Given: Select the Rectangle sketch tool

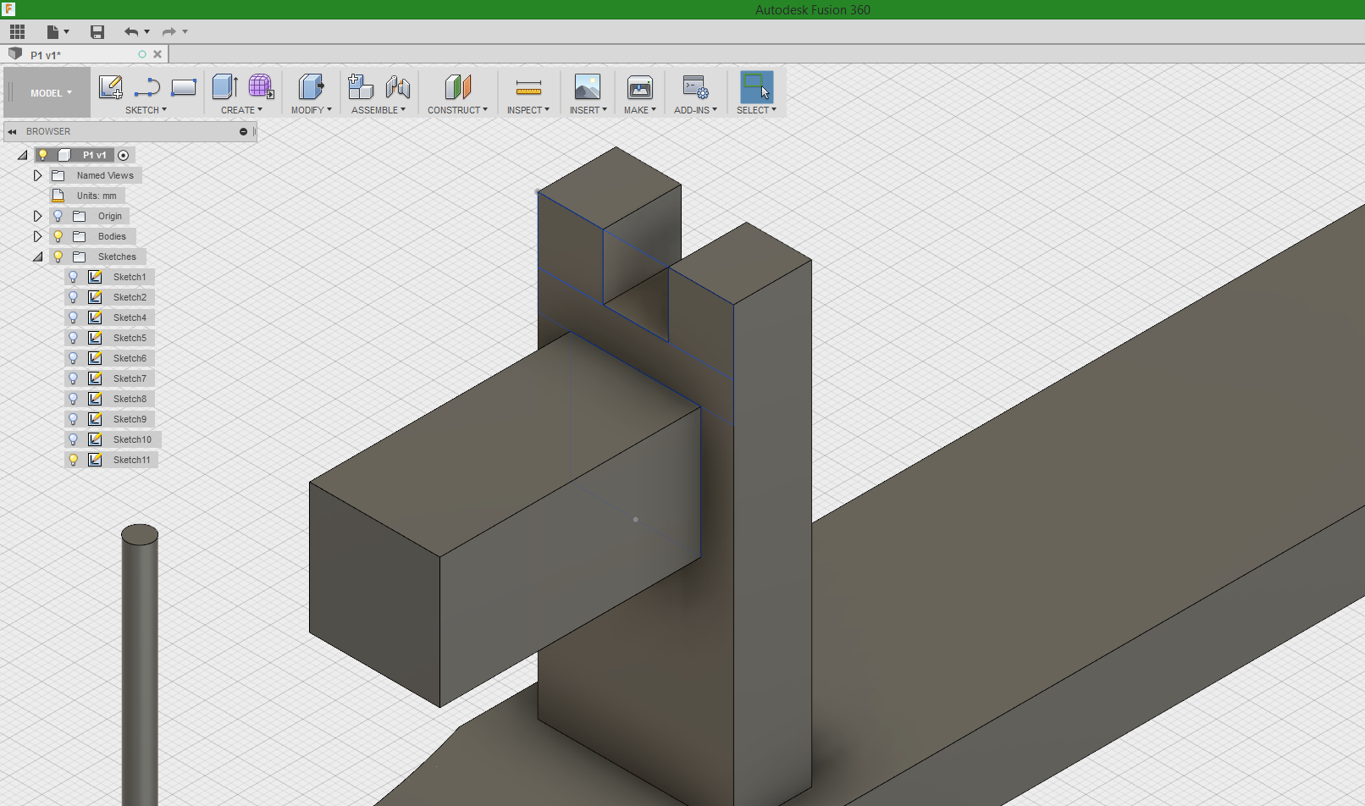Looking at the screenshot, I should (184, 87).
